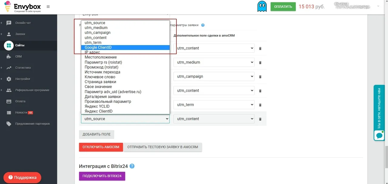Click the Заявки person icon
388x184 pixels.
9,34
